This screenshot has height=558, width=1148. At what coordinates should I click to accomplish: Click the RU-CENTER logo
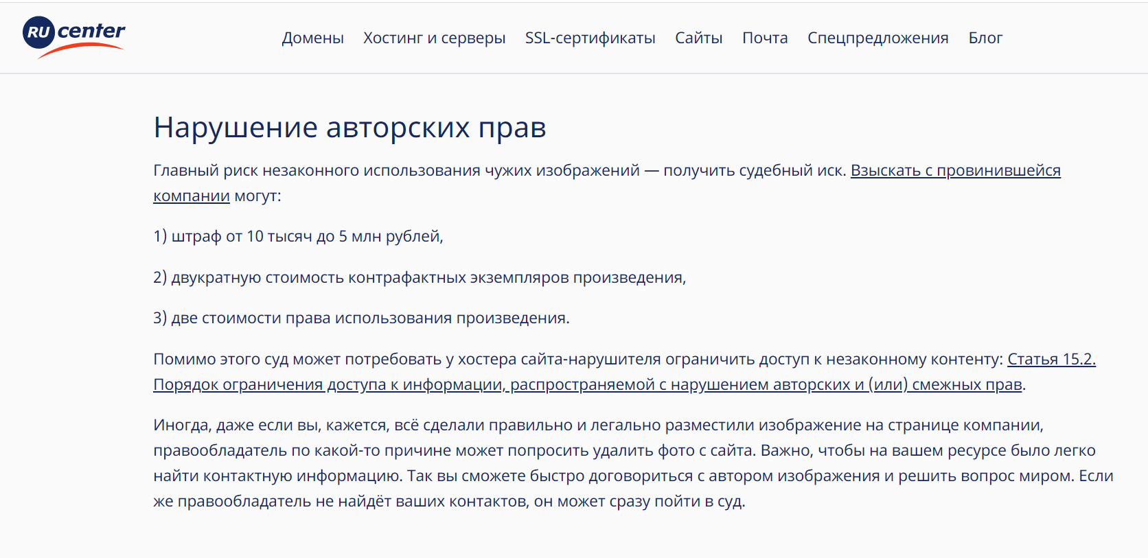coord(74,38)
